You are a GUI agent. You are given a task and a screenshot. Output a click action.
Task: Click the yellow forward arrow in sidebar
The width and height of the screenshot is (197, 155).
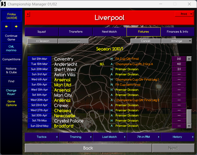pos(16,27)
